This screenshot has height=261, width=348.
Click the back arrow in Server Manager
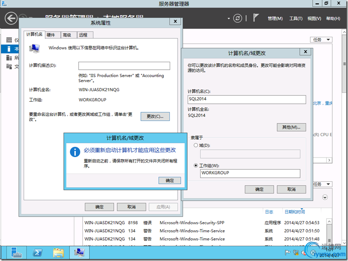tap(11, 18)
